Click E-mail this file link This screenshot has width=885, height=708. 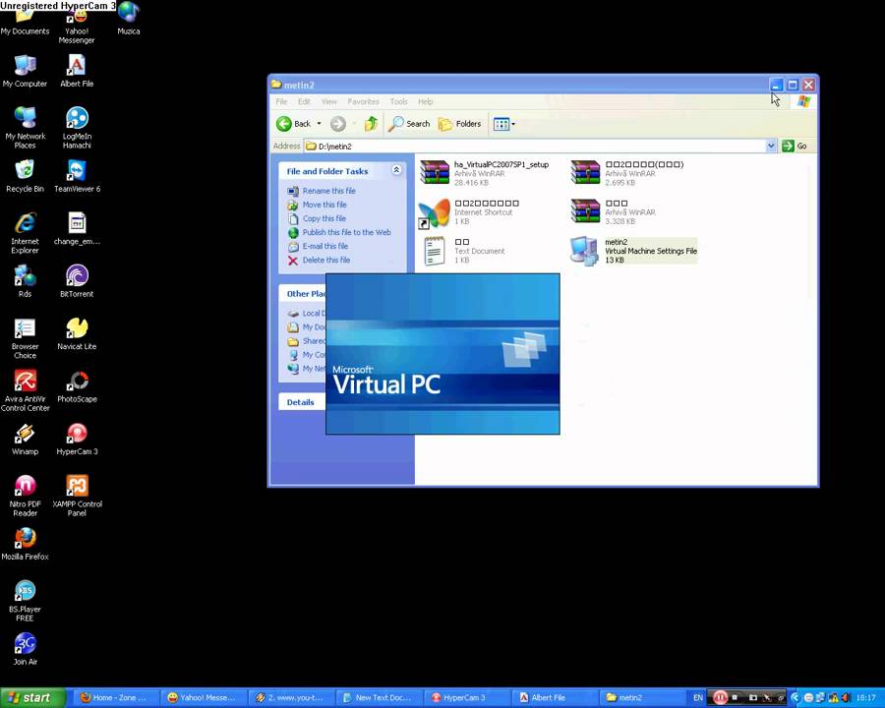point(325,246)
